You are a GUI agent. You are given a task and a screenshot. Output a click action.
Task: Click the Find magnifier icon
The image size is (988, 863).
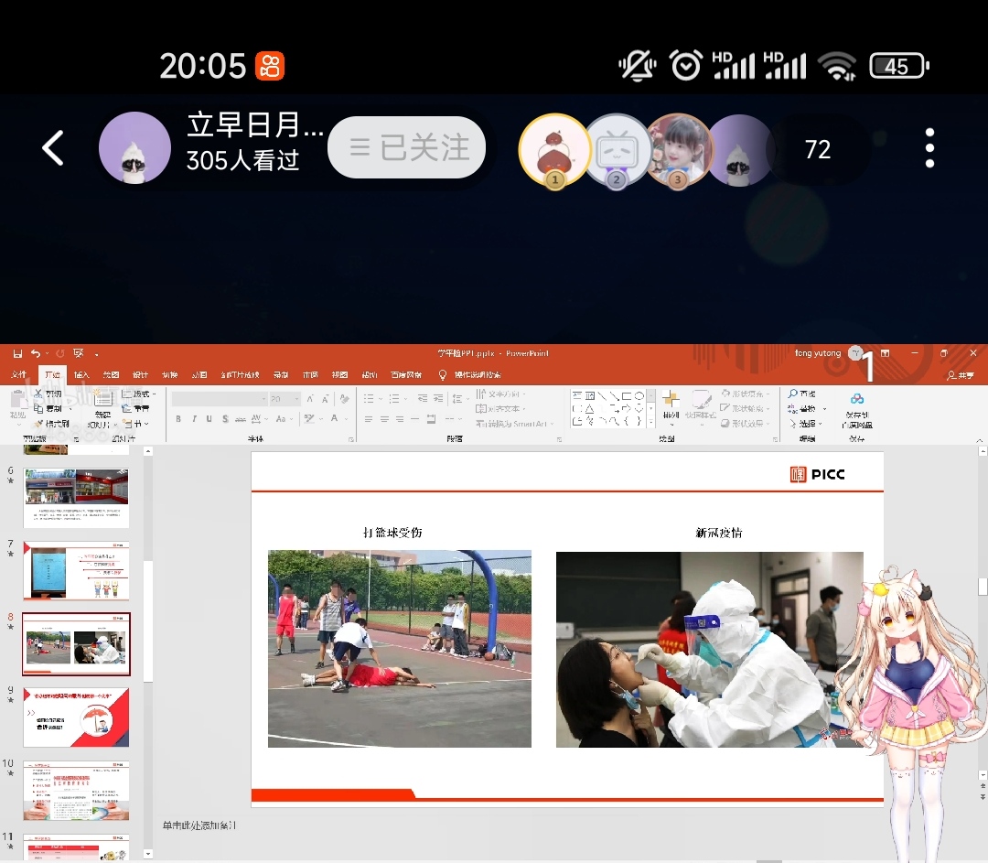click(x=793, y=394)
